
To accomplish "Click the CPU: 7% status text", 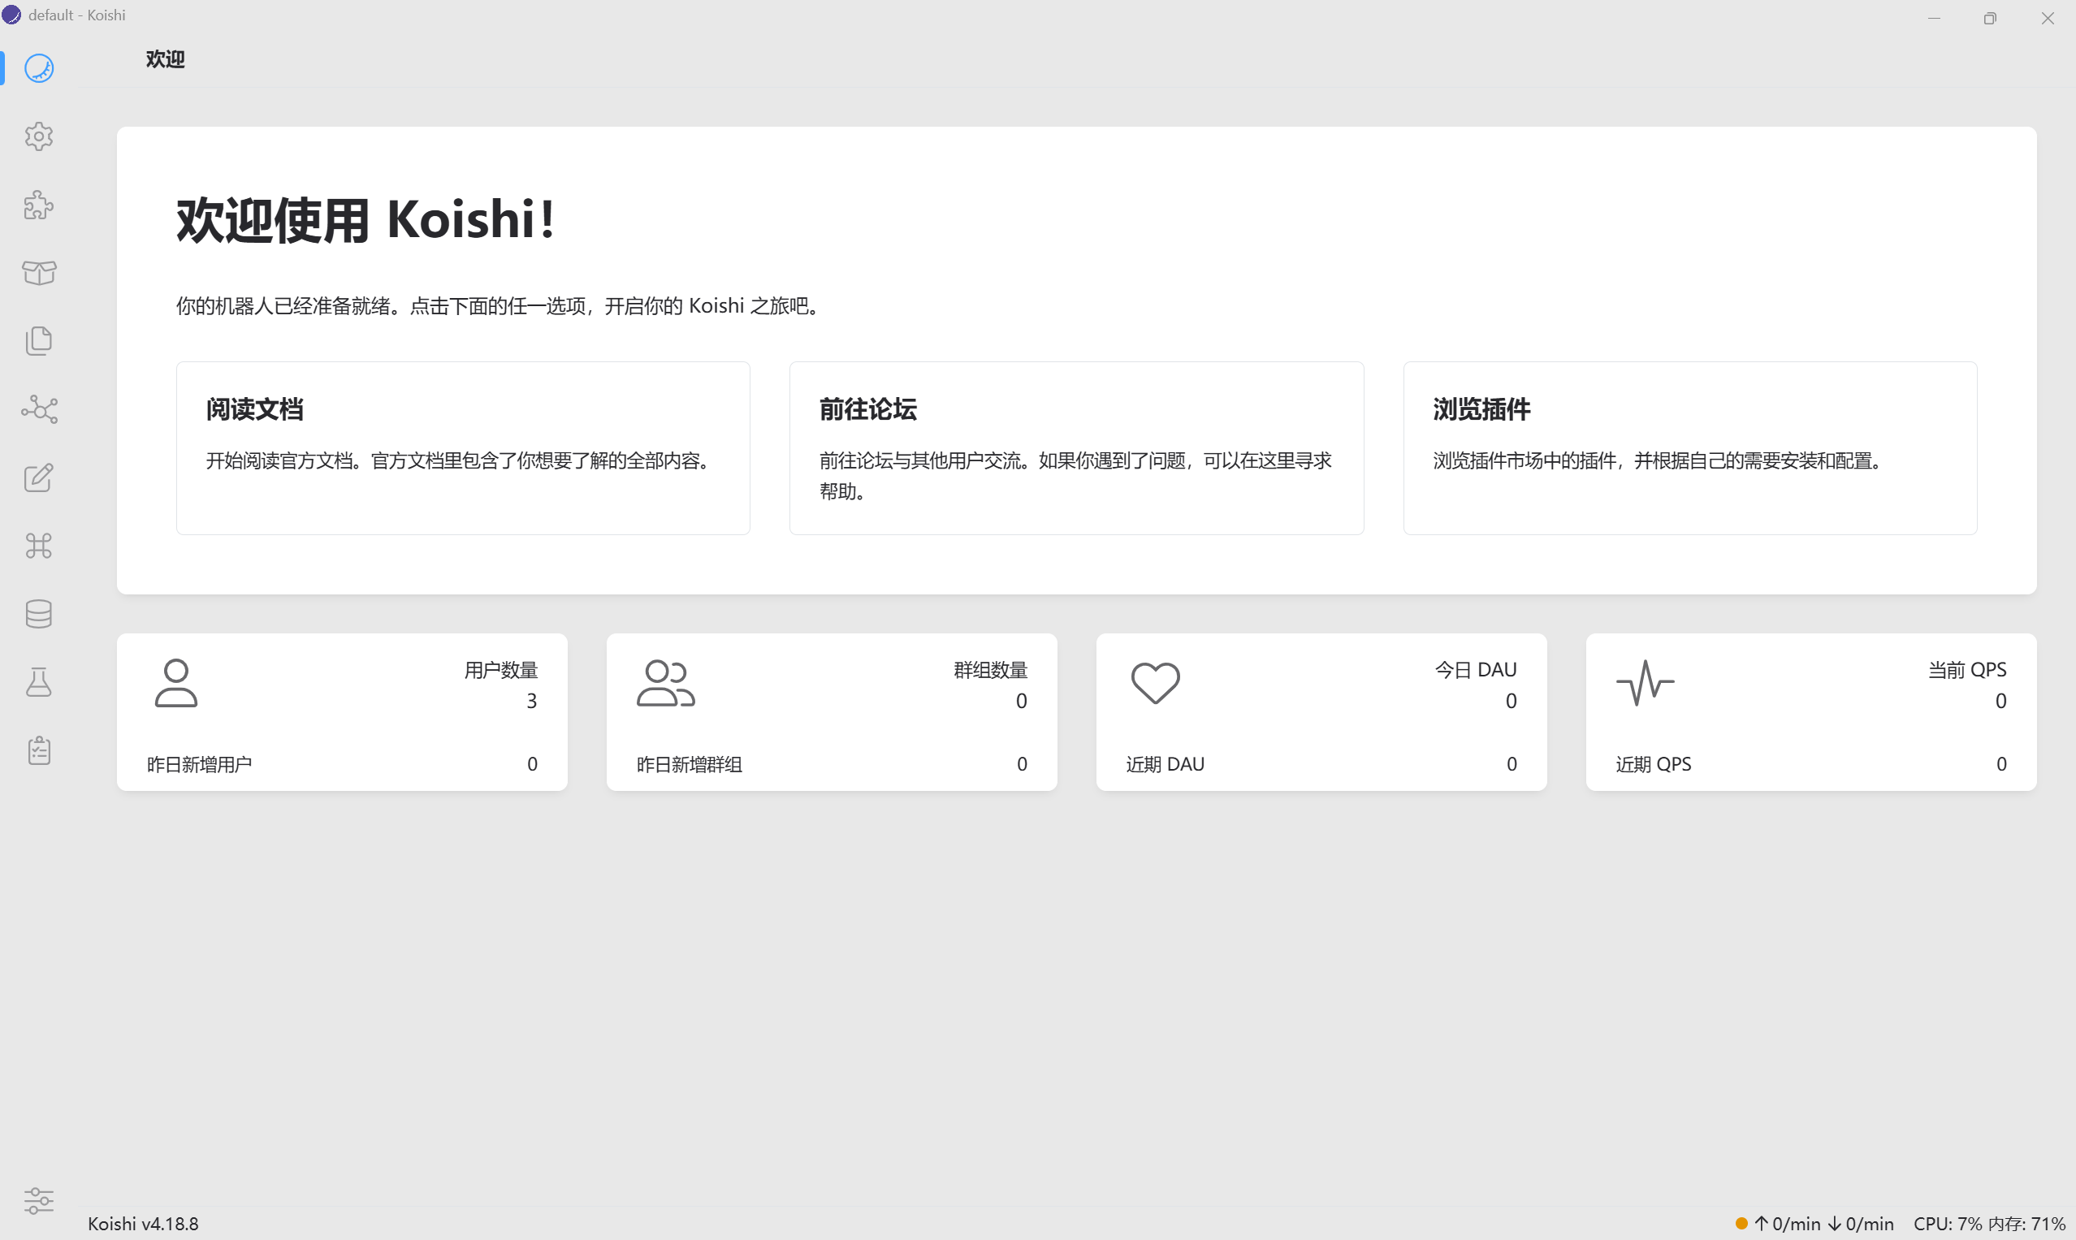I will [x=1948, y=1223].
